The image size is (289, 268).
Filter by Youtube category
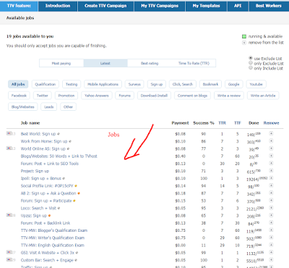tap(256, 84)
